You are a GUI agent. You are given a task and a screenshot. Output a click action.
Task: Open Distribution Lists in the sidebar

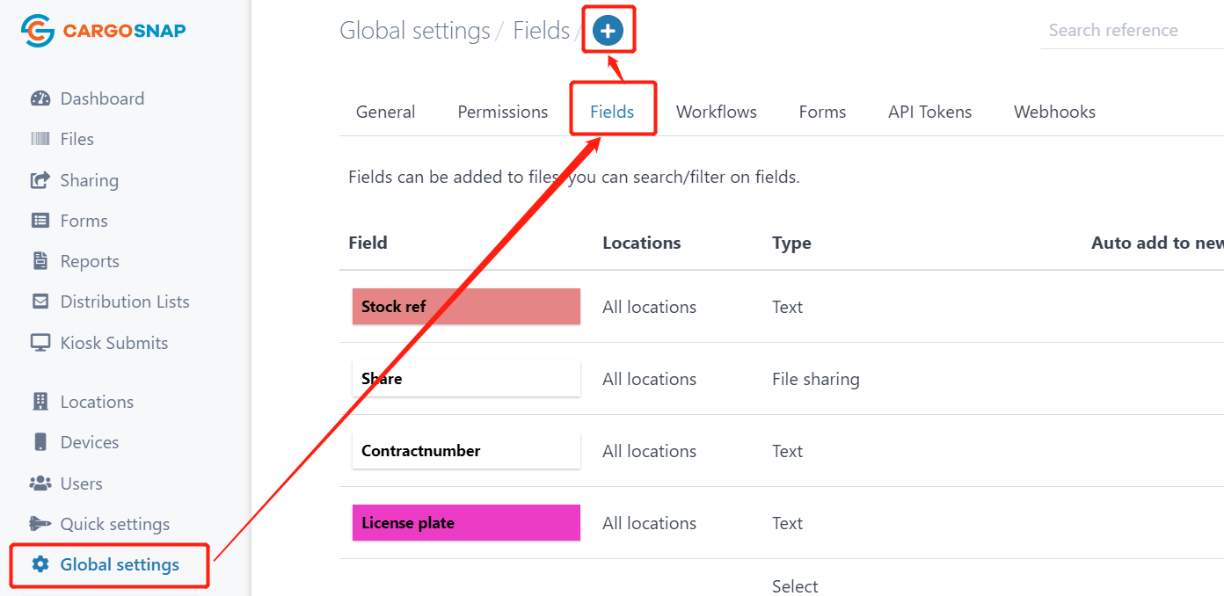point(110,302)
